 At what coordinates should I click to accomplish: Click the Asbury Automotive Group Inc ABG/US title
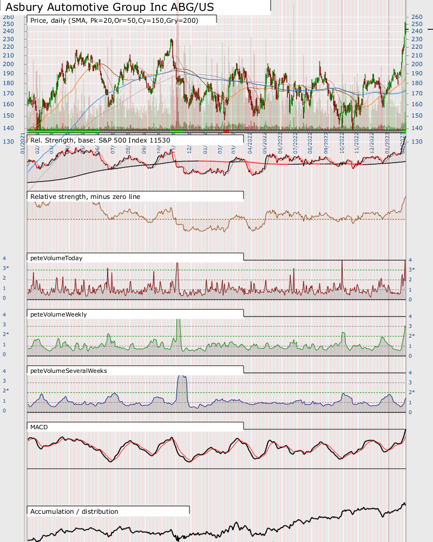(110, 7)
